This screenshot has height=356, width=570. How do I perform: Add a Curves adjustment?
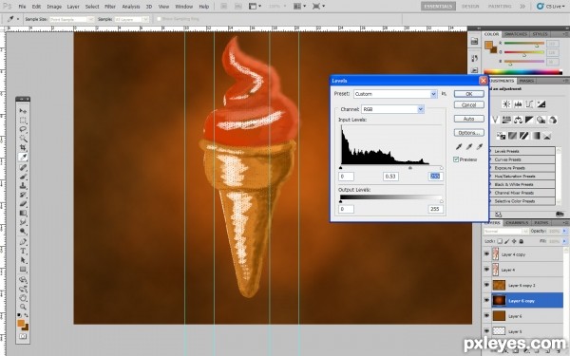click(530, 104)
